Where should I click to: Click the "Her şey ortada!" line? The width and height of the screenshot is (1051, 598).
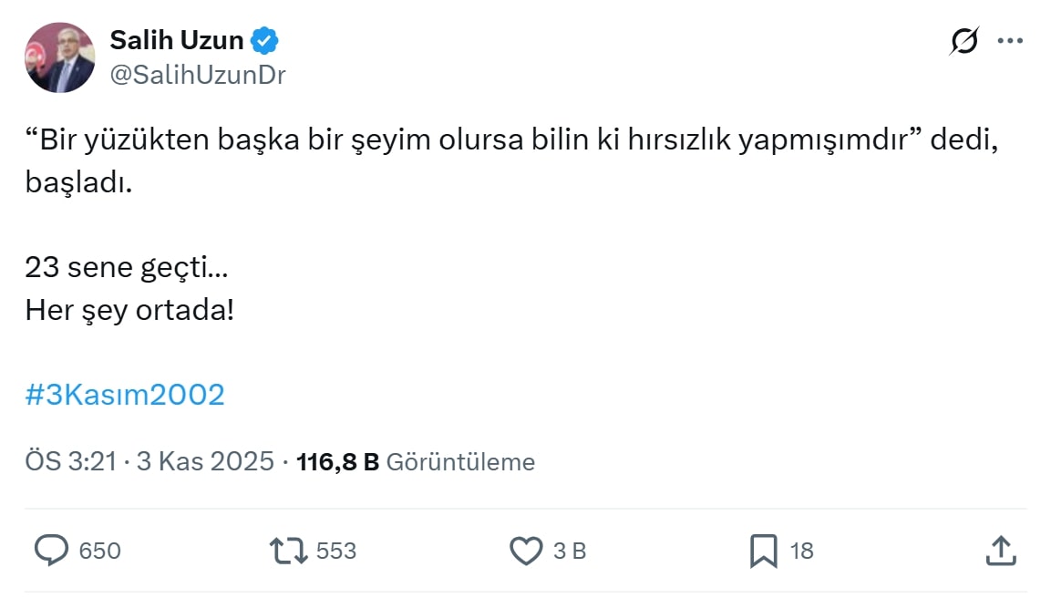click(129, 310)
